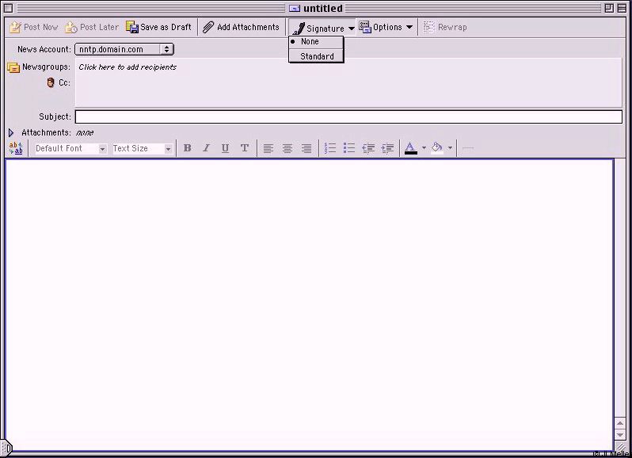Click the Rewrap toolbar button
Viewport: 632px width, 458px height.
pyautogui.click(x=445, y=27)
